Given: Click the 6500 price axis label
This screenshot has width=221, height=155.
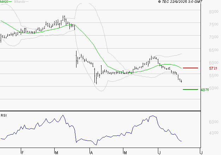Looking at the screenshot, I should [214, 50].
